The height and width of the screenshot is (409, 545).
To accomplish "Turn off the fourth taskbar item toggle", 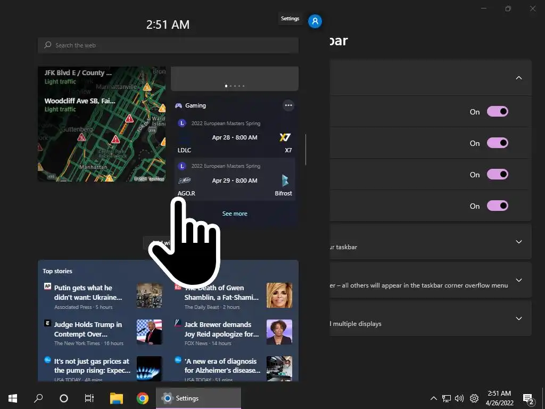I will [498, 206].
